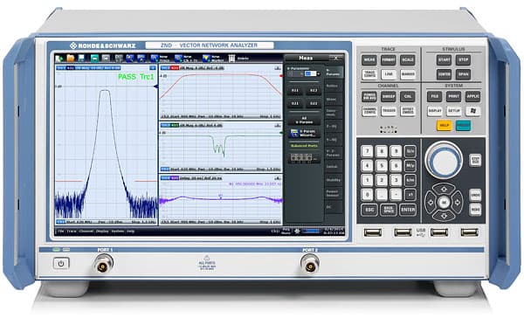Image resolution: width=524 pixels, height=318 pixels.
Task: Open the Help menu on screen
Action: coord(130,231)
